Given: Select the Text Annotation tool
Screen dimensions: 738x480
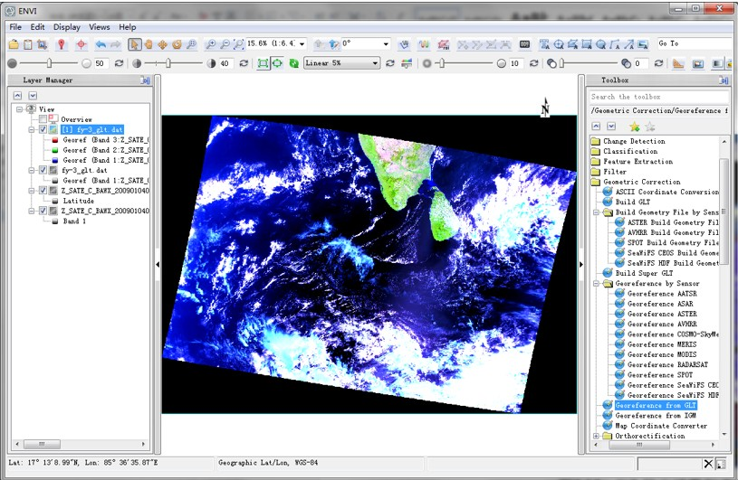Looking at the screenshot, I should (544, 44).
